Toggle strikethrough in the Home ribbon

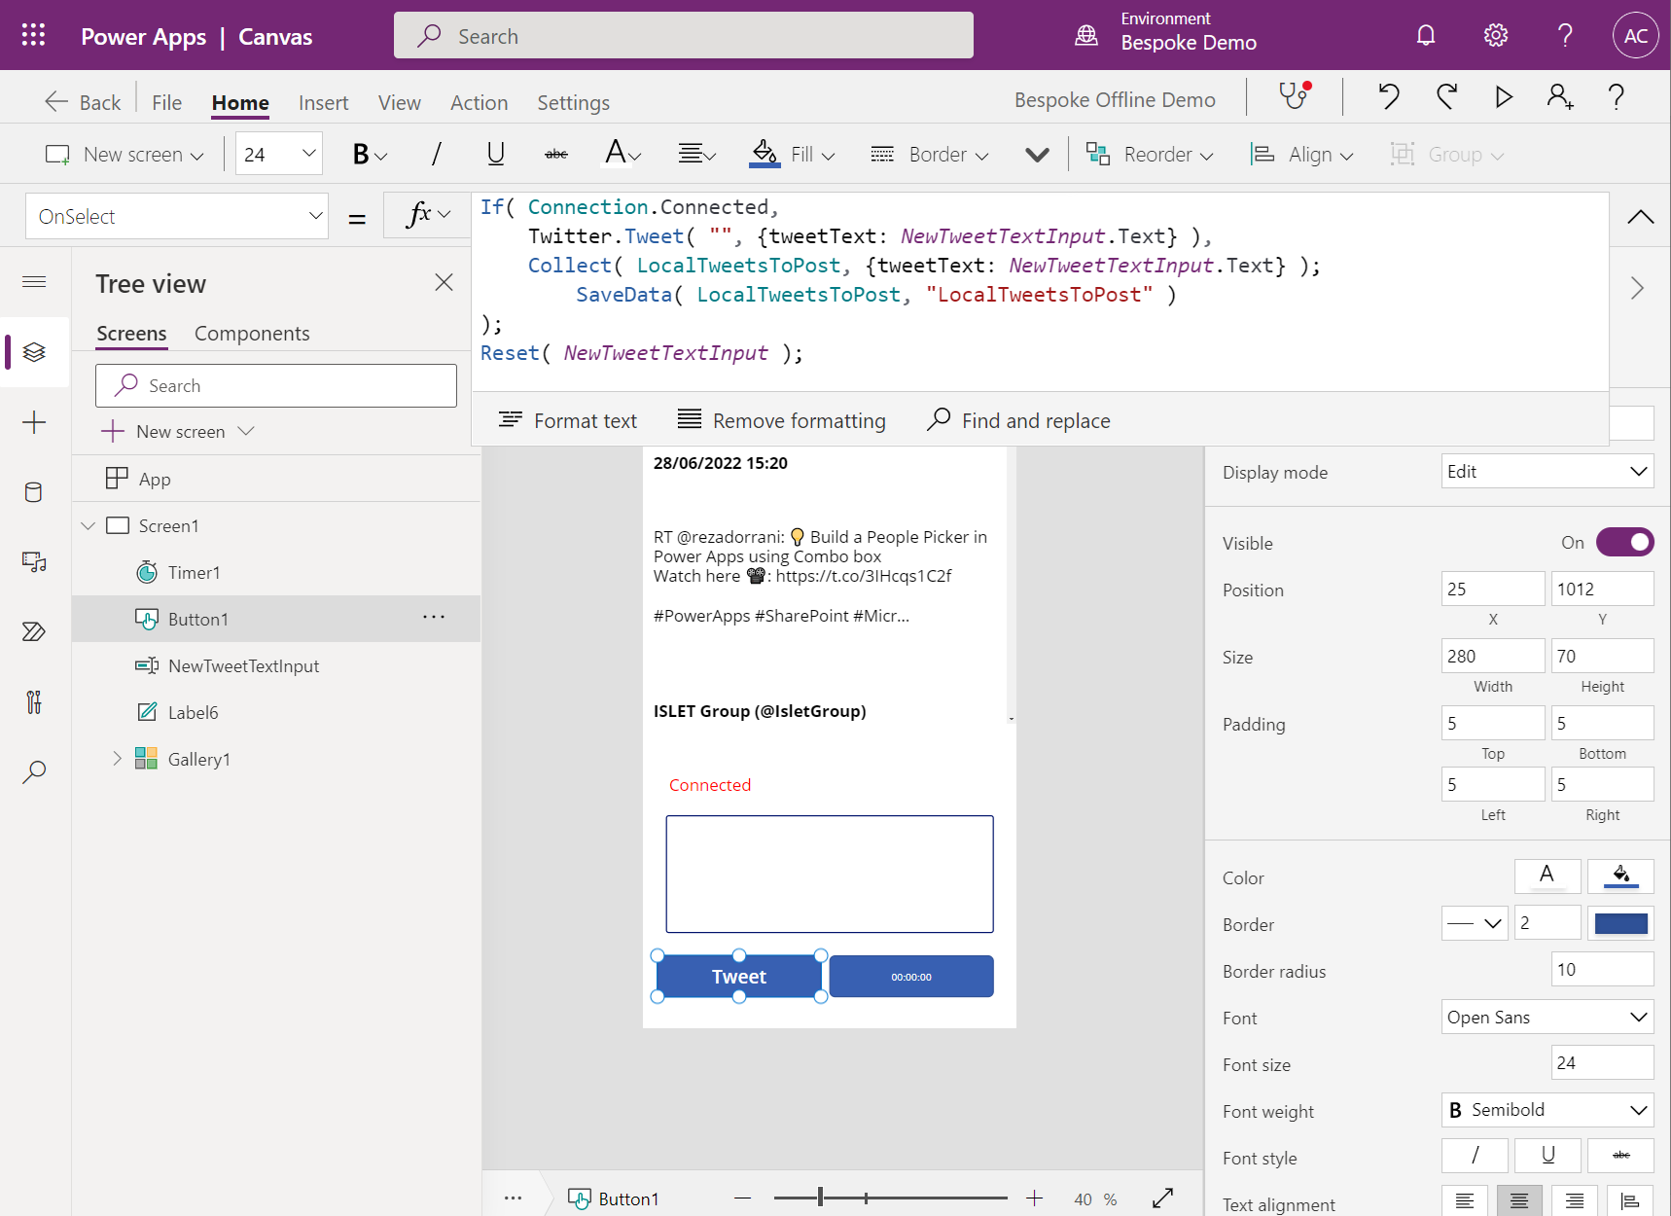pos(556,154)
